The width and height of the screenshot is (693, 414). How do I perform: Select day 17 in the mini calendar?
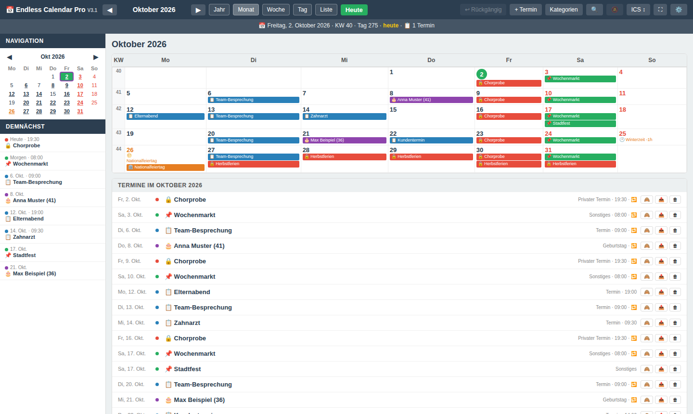coord(80,94)
